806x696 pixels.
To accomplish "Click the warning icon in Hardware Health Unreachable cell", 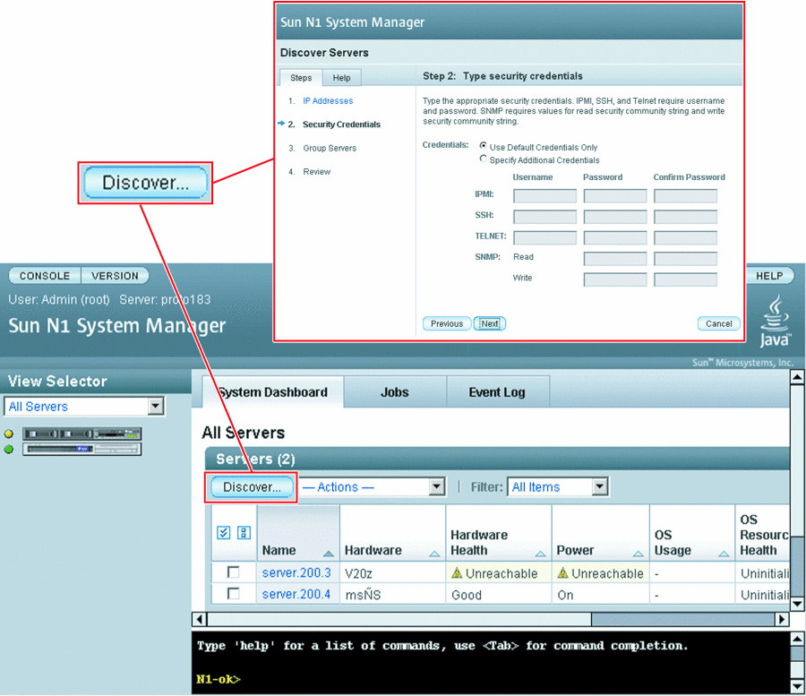I will point(457,572).
